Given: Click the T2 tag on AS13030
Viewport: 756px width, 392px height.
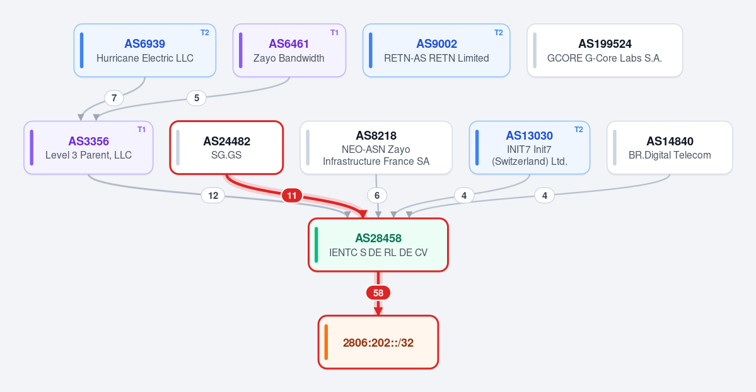Looking at the screenshot, I should click(579, 130).
